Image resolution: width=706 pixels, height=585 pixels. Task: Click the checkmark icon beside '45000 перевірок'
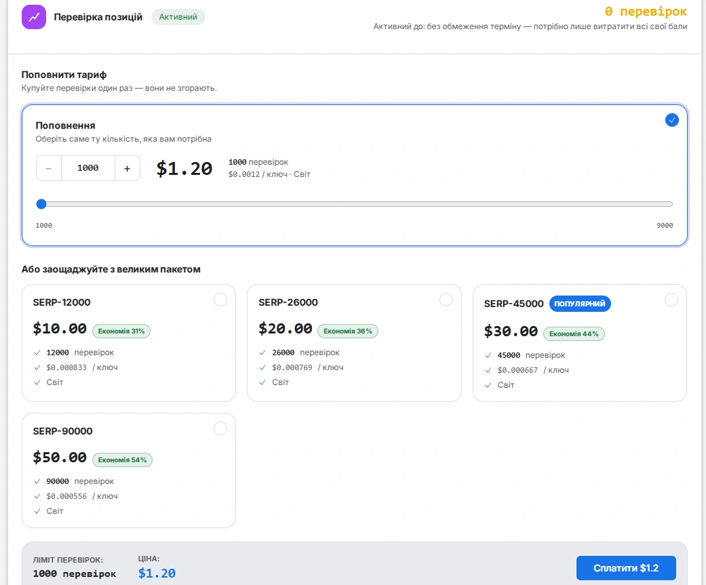point(488,355)
